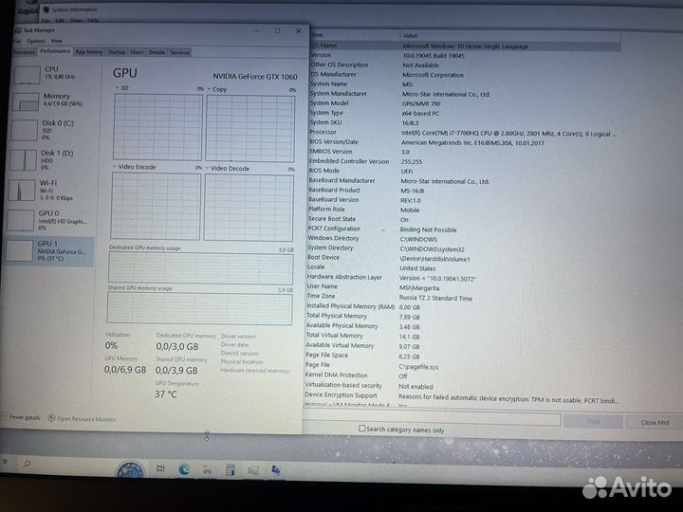Switch to the Startup tab

(117, 52)
